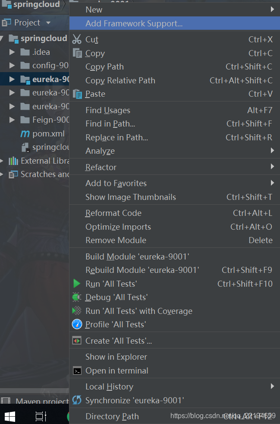
Task: Open the Project view dropdown arrow
Action: click(x=48, y=23)
